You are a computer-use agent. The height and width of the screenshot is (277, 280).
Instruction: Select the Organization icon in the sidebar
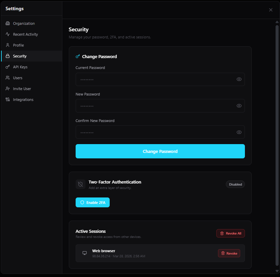pos(7,23)
